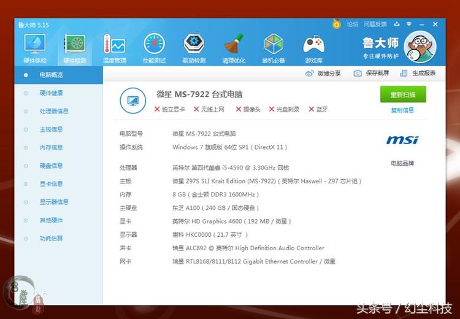Click the 生成报表 generate report text

point(424,74)
